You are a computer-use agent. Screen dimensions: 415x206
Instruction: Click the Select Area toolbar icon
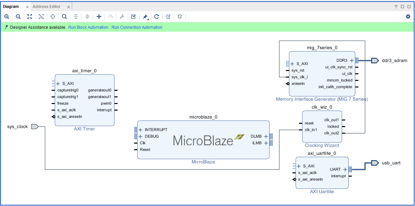(x=41, y=17)
